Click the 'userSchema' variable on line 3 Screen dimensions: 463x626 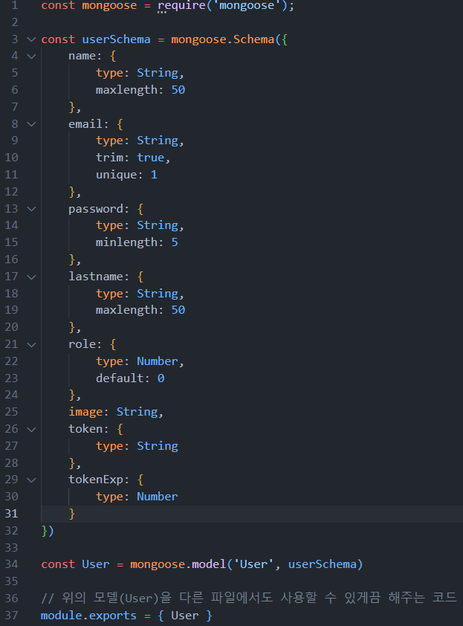(116, 39)
